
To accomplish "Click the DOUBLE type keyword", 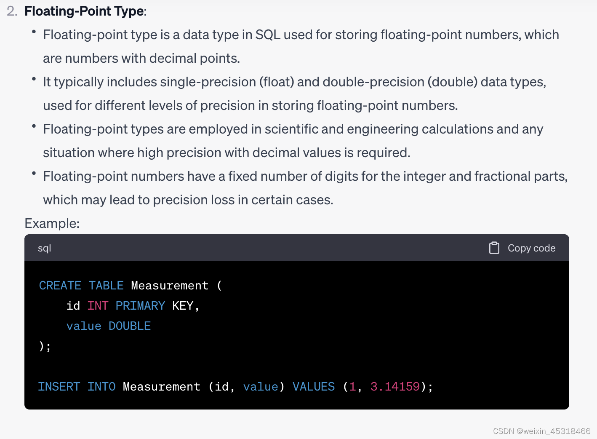I will (x=130, y=326).
